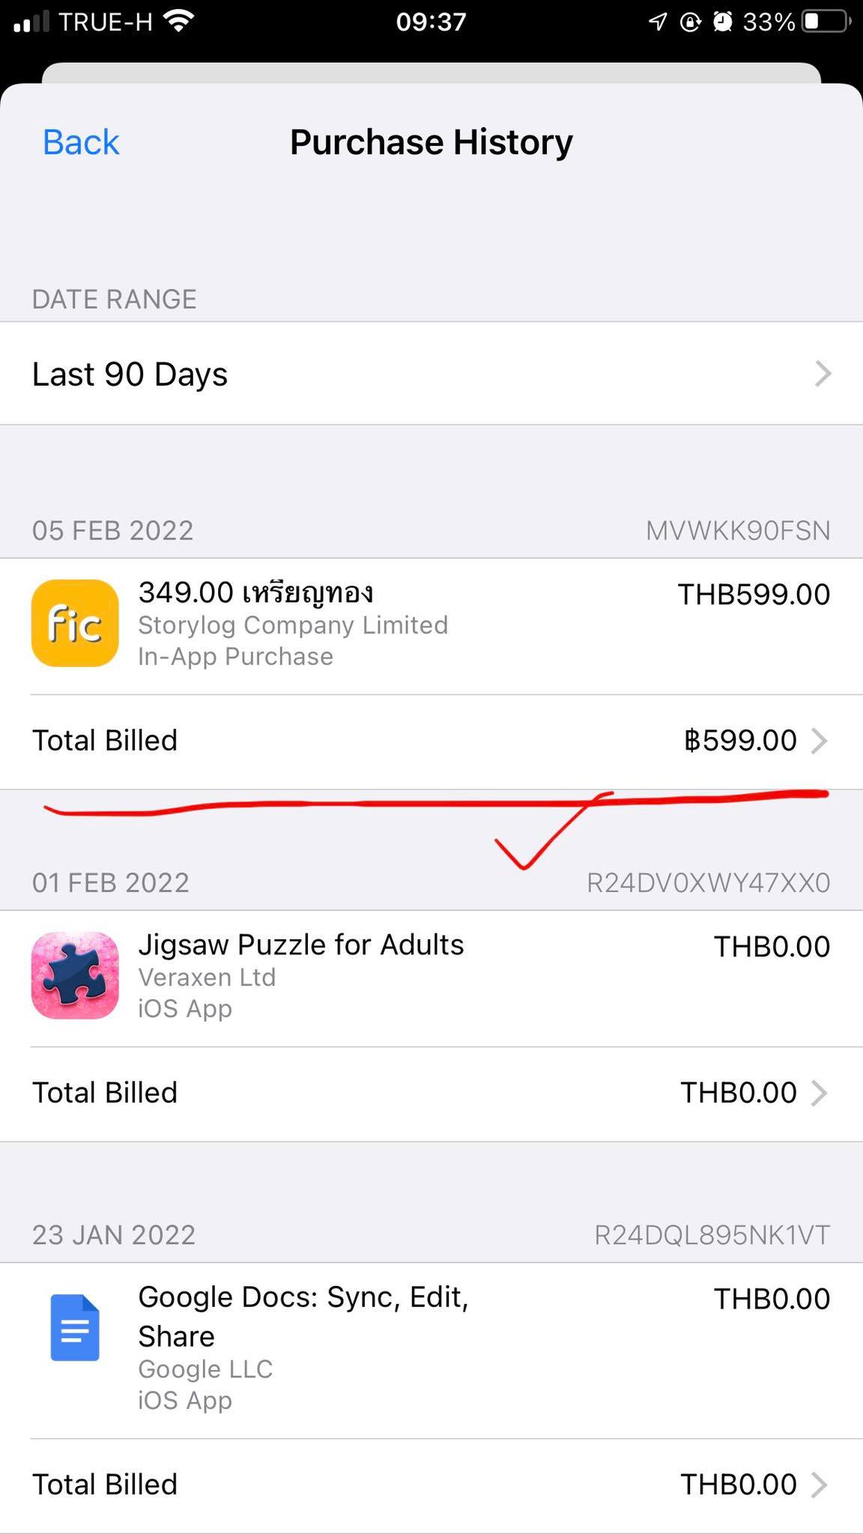Tap the location arrow status icon
863x1534 pixels.
tap(658, 22)
